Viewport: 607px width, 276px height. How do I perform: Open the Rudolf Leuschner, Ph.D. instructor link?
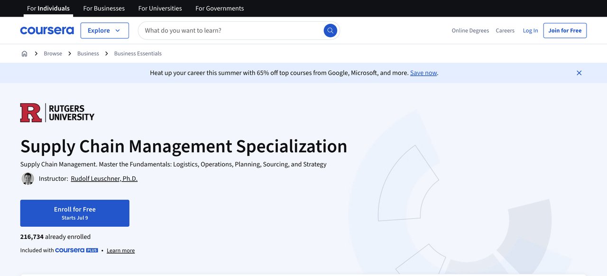coord(104,179)
